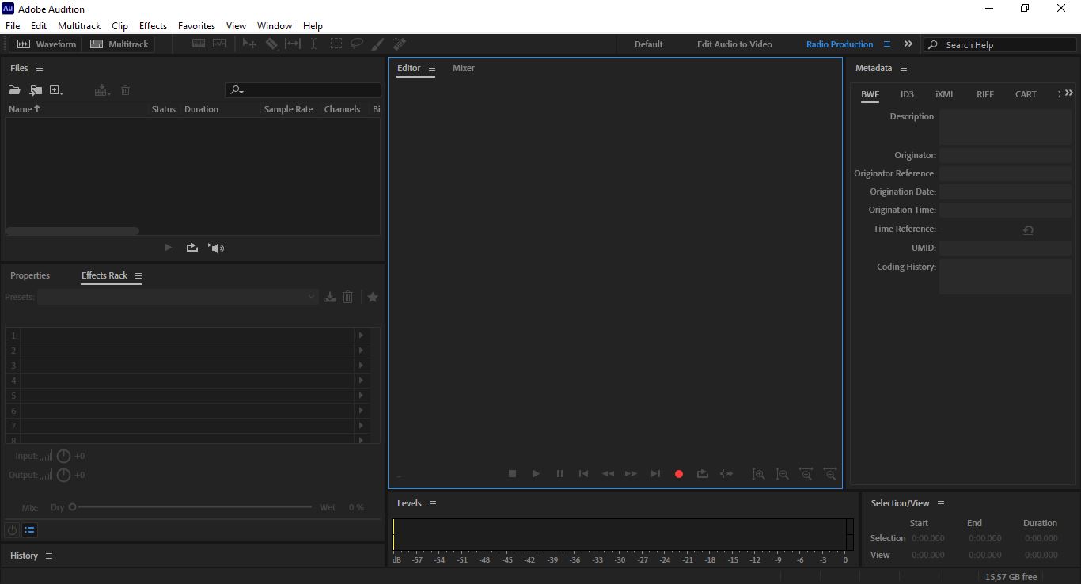
Task: Click the Time Reference reset icon
Action: coord(1028,230)
